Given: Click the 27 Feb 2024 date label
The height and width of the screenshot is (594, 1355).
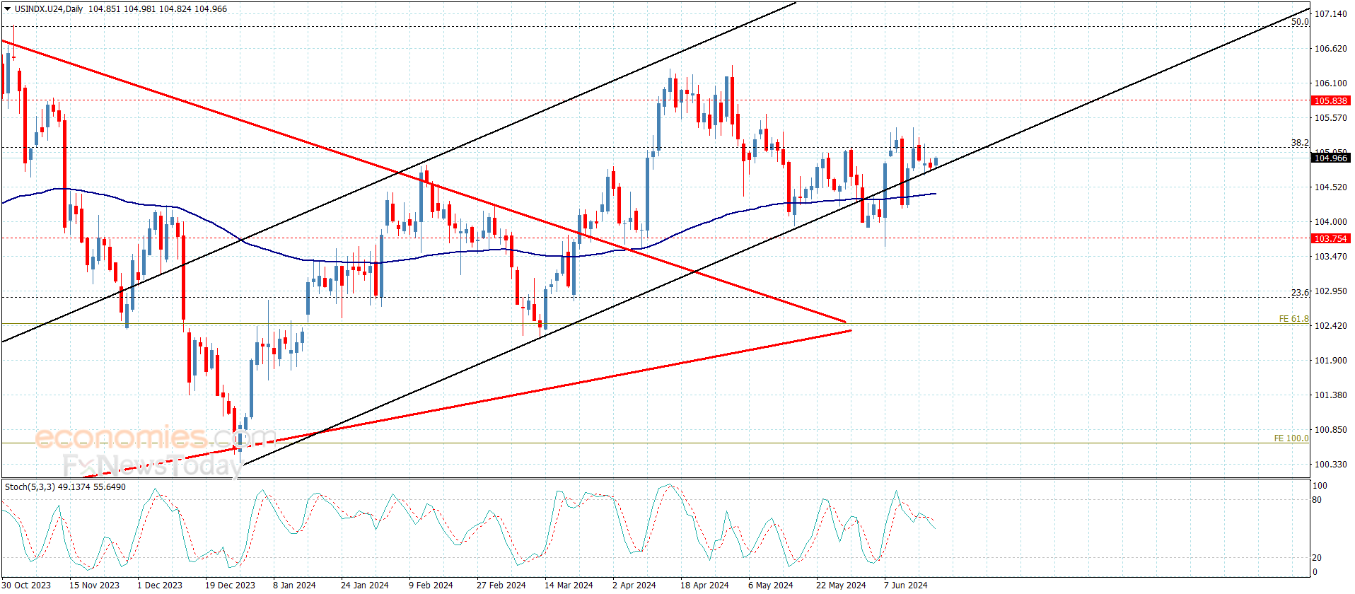Looking at the screenshot, I should (x=501, y=585).
